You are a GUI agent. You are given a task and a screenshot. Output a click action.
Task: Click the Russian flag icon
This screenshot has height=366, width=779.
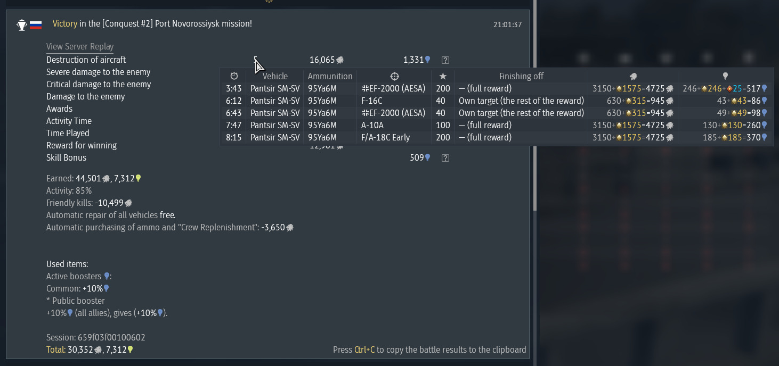click(x=36, y=24)
